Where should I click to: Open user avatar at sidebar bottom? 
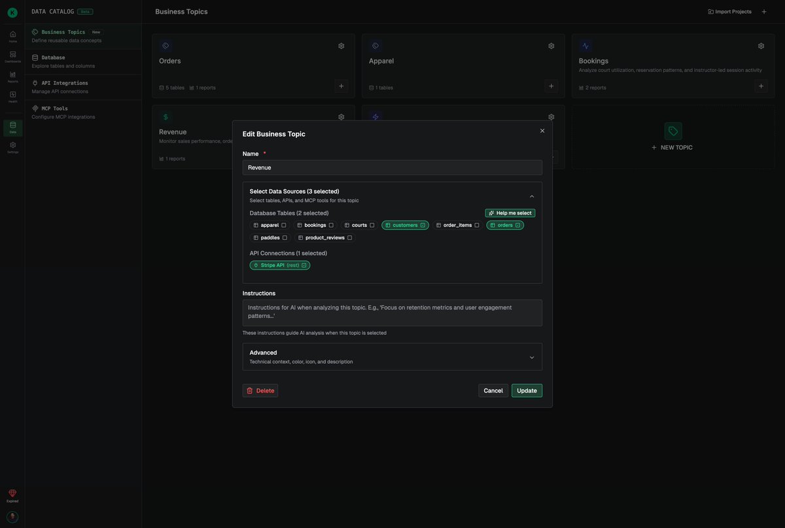(x=12, y=516)
